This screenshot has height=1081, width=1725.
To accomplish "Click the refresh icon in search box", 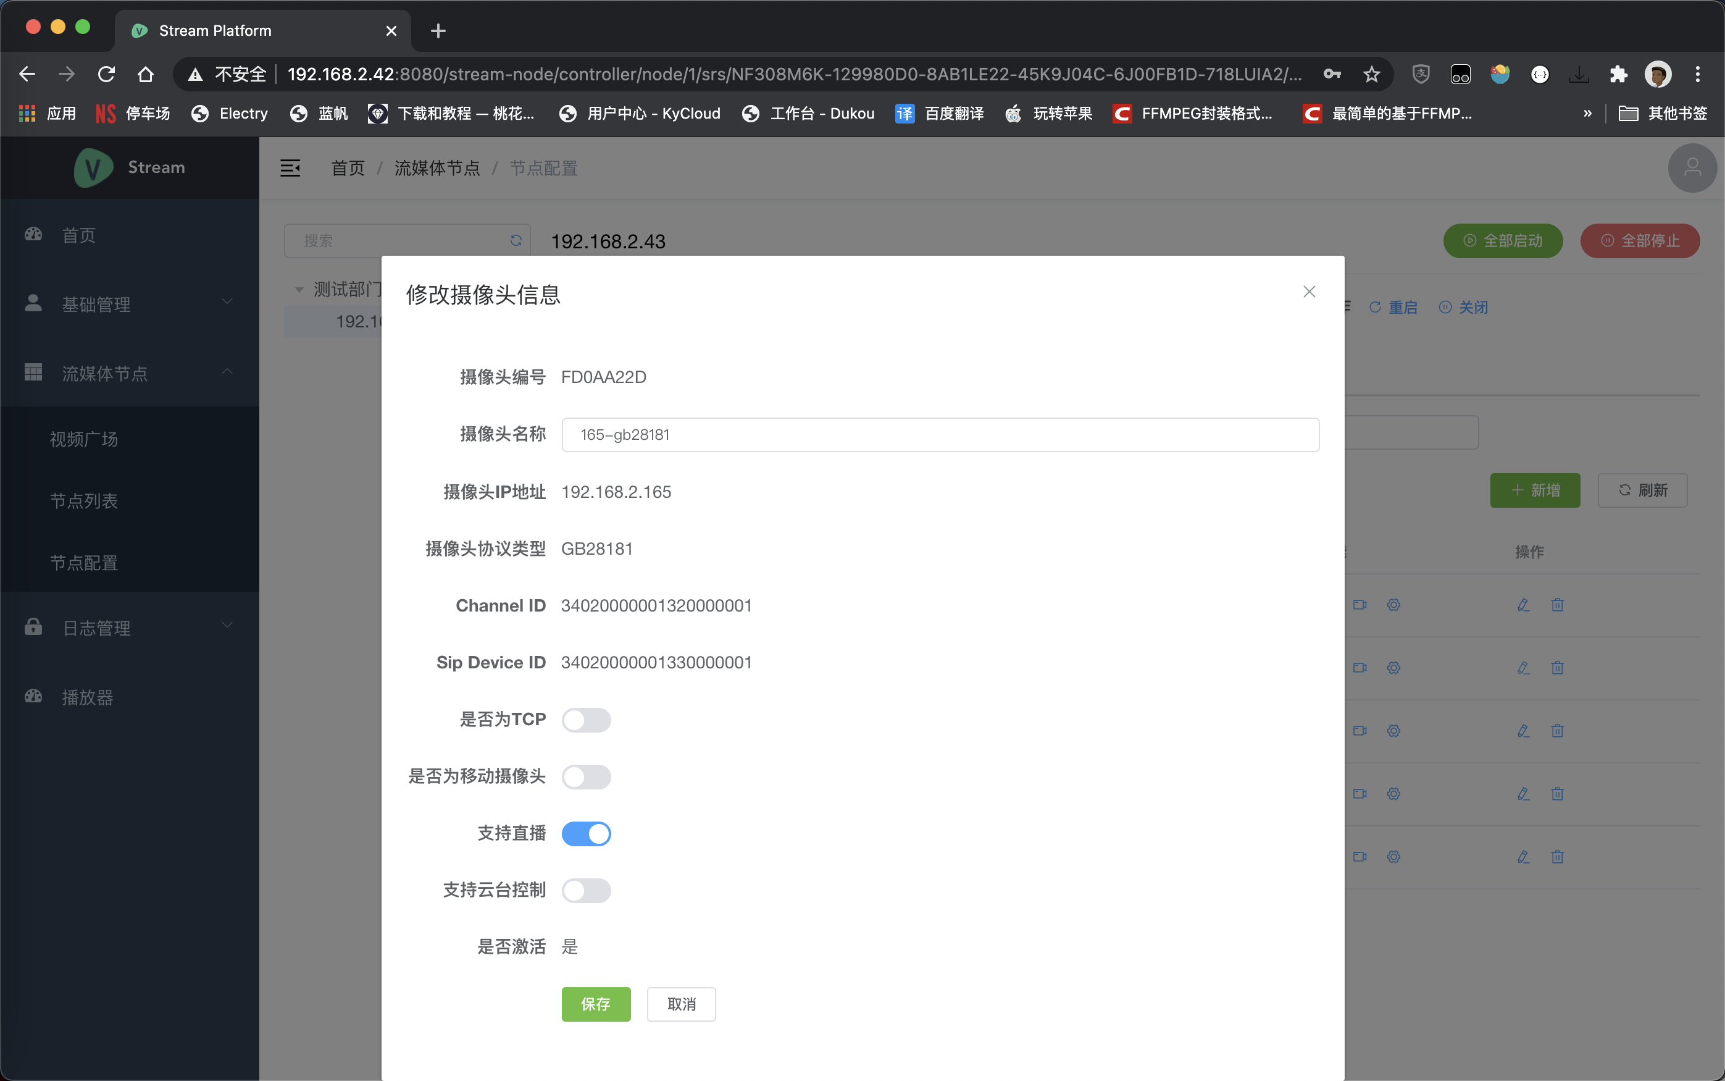I will [515, 241].
